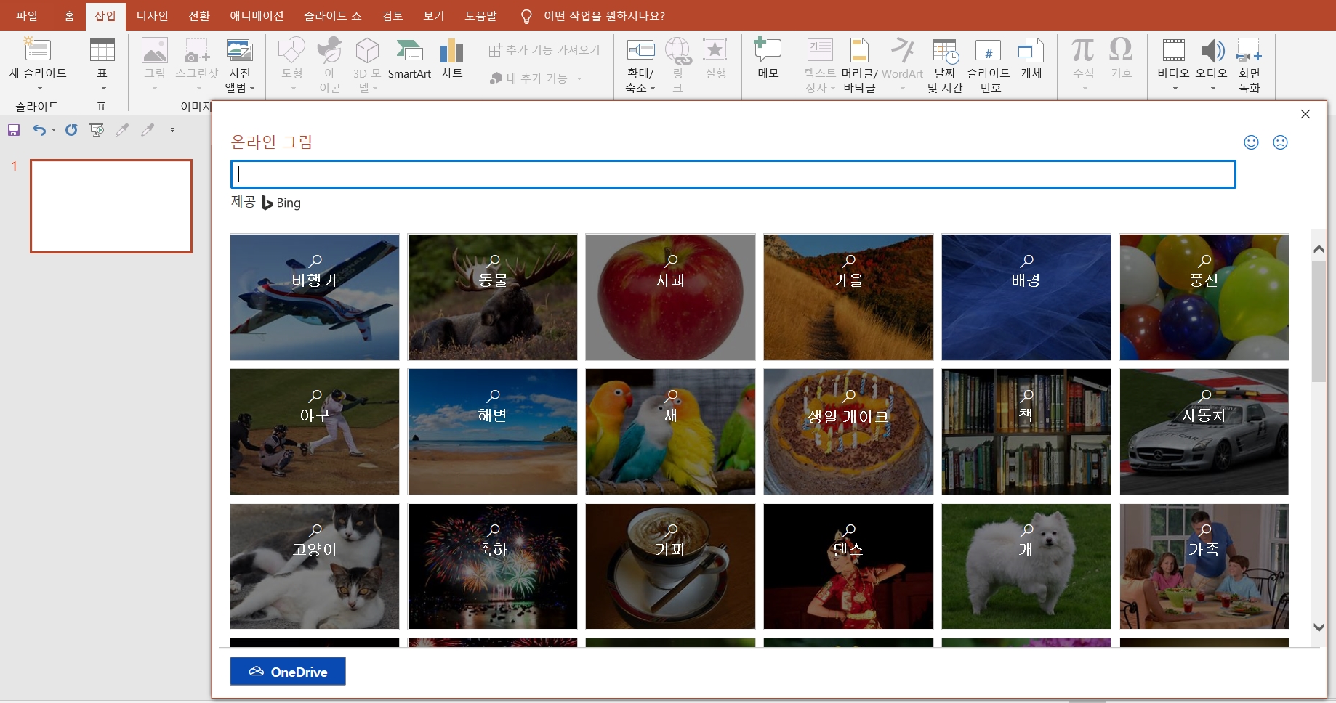Screen dimensions: 1336x703
Task: Select slide 1 thumbnail in slide panel
Action: point(111,206)
